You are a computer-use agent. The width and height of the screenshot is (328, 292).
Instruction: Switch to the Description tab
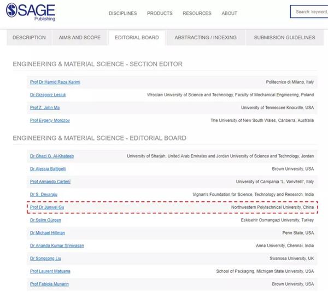tap(29, 38)
